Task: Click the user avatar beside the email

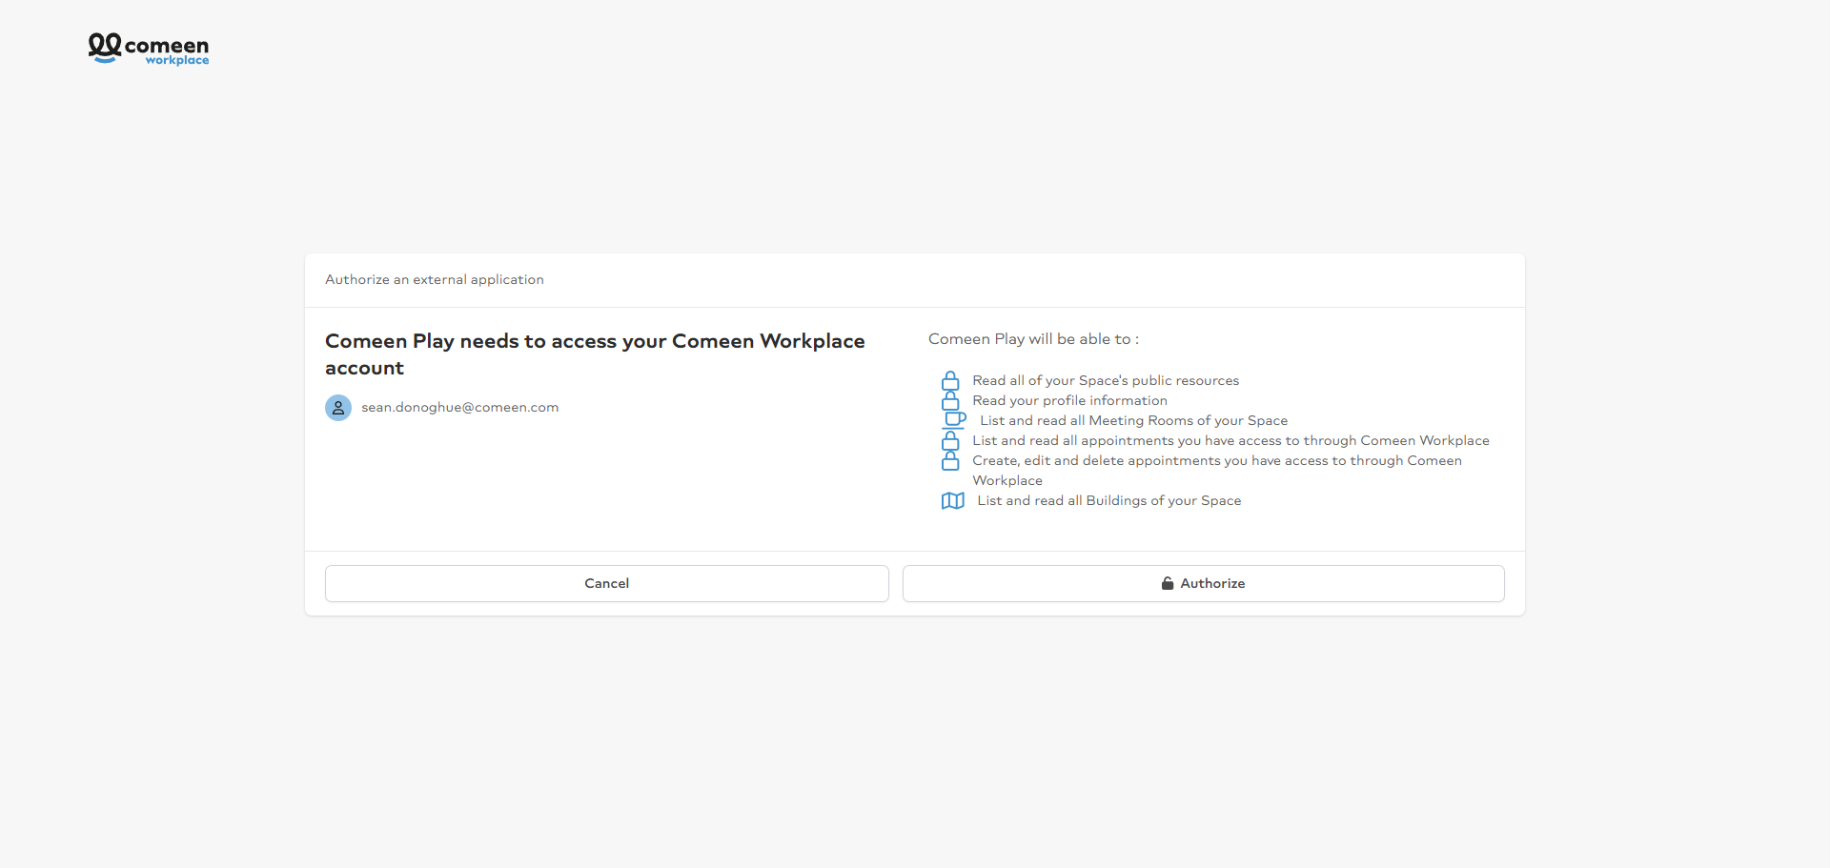Action: [338, 408]
